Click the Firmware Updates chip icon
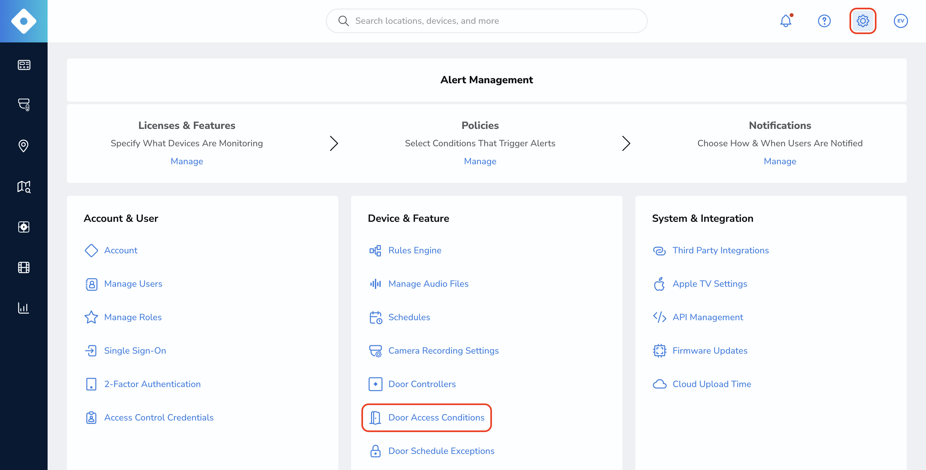 659,351
